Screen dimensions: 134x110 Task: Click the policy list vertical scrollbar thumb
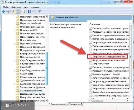point(131,57)
